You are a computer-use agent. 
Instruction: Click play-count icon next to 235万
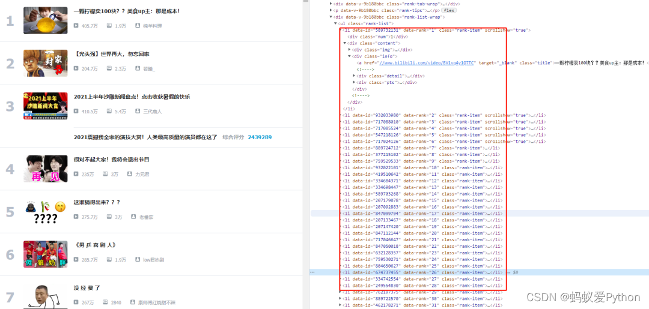(x=76, y=174)
